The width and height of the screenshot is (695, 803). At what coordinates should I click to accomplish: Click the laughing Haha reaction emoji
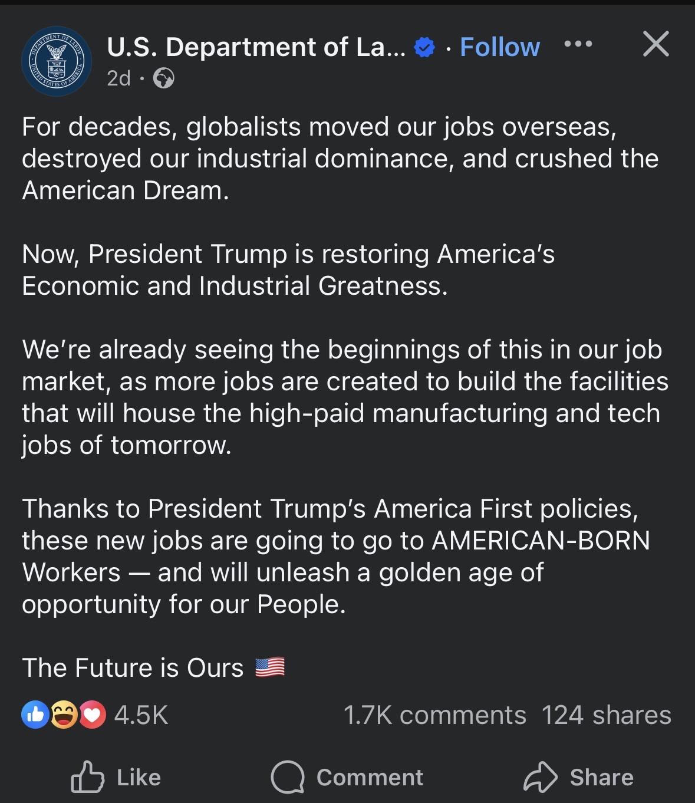63,715
